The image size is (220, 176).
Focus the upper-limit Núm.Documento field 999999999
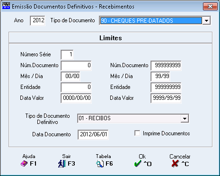(166, 65)
